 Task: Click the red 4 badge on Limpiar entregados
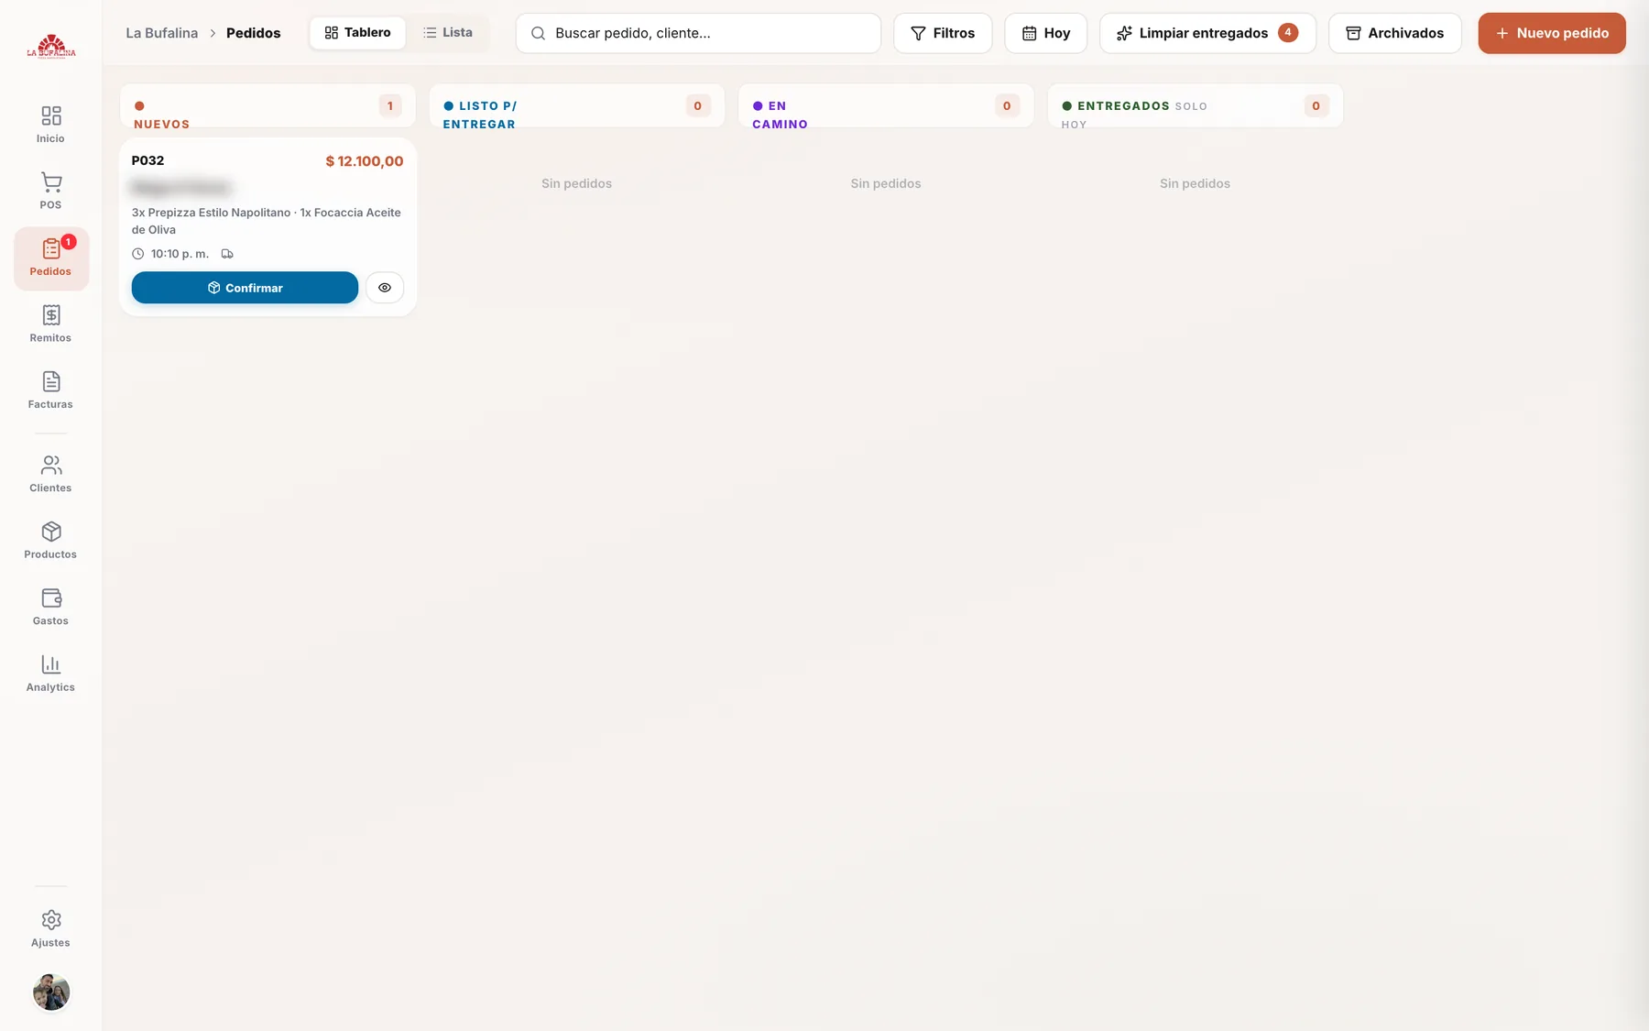[x=1288, y=33]
